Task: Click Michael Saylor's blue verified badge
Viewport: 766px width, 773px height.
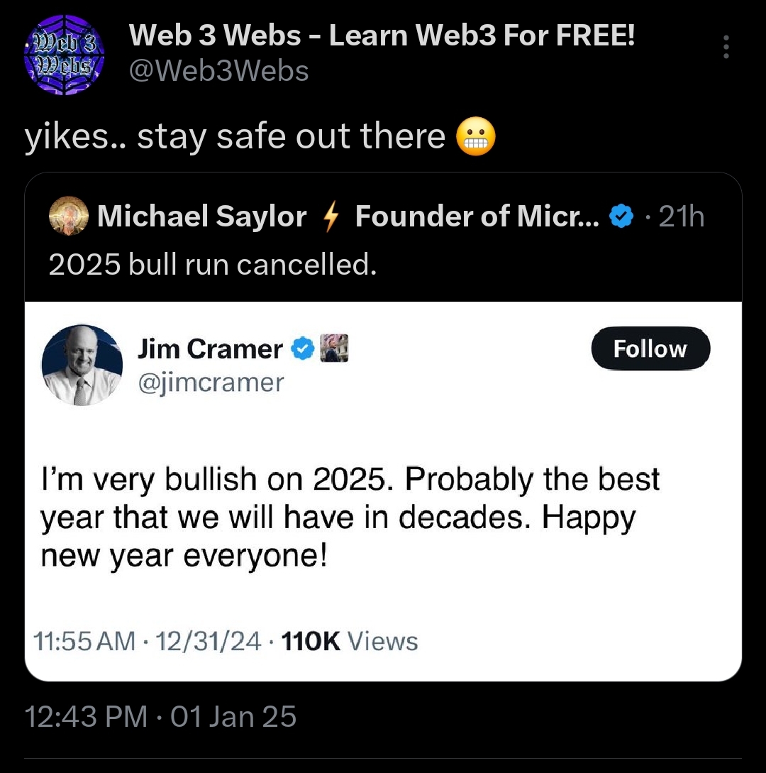Action: [622, 217]
